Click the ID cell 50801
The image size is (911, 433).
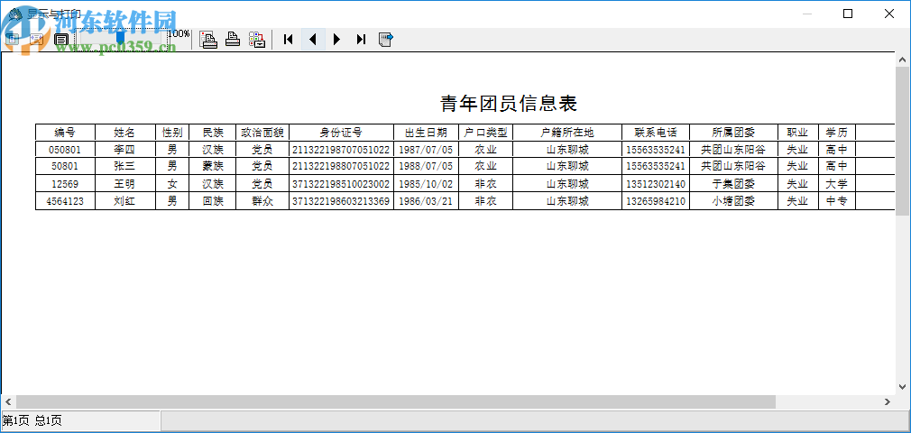65,166
